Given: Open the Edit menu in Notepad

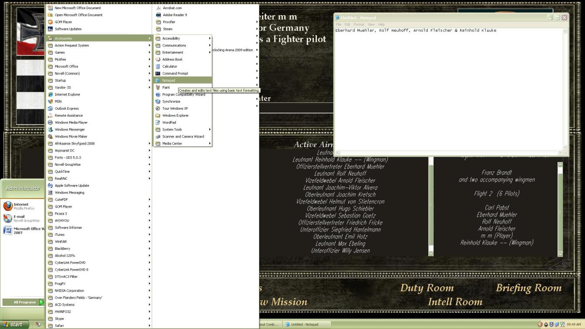Looking at the screenshot, I should [347, 24].
